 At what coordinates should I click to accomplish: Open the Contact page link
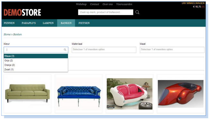[95, 4]
